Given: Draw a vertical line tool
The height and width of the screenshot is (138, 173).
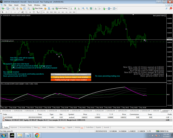Looking at the screenshot, I should click(x=11, y=12).
